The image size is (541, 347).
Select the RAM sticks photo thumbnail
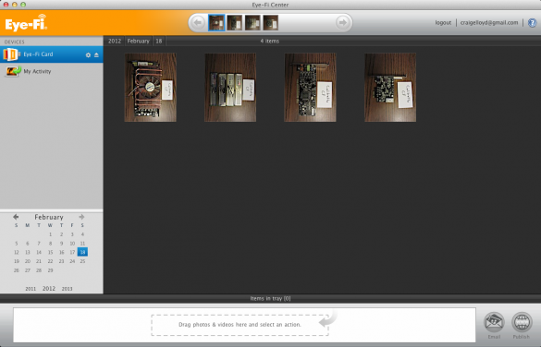(x=230, y=87)
